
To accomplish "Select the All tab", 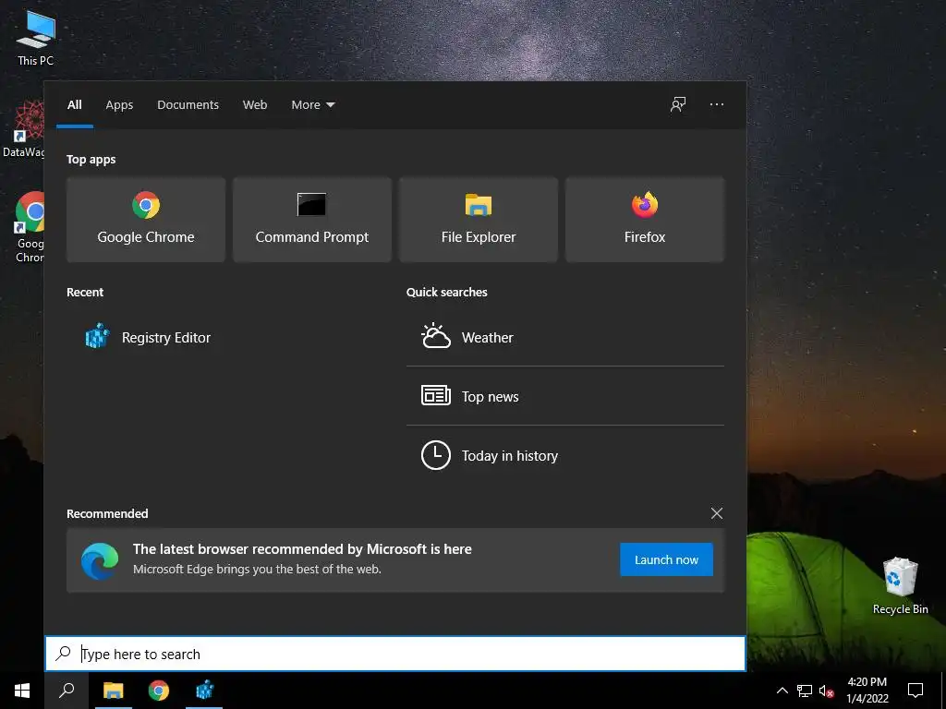I will pos(75,105).
